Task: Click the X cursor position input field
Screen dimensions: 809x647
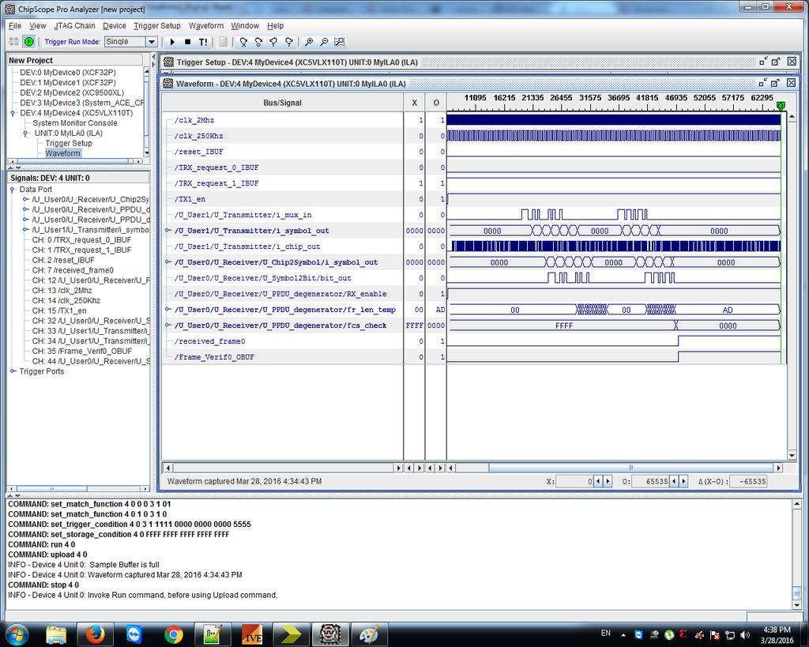Action: (575, 481)
